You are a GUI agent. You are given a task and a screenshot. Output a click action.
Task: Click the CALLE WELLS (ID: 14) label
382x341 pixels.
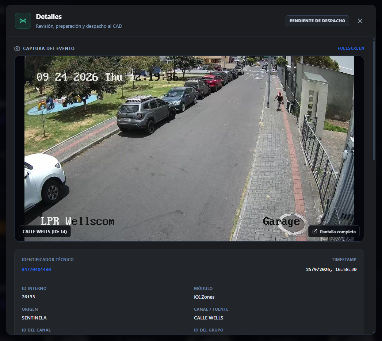[45, 231]
